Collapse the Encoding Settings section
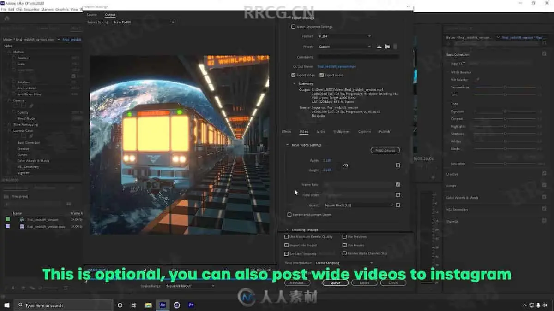The width and height of the screenshot is (554, 311). pos(288,229)
